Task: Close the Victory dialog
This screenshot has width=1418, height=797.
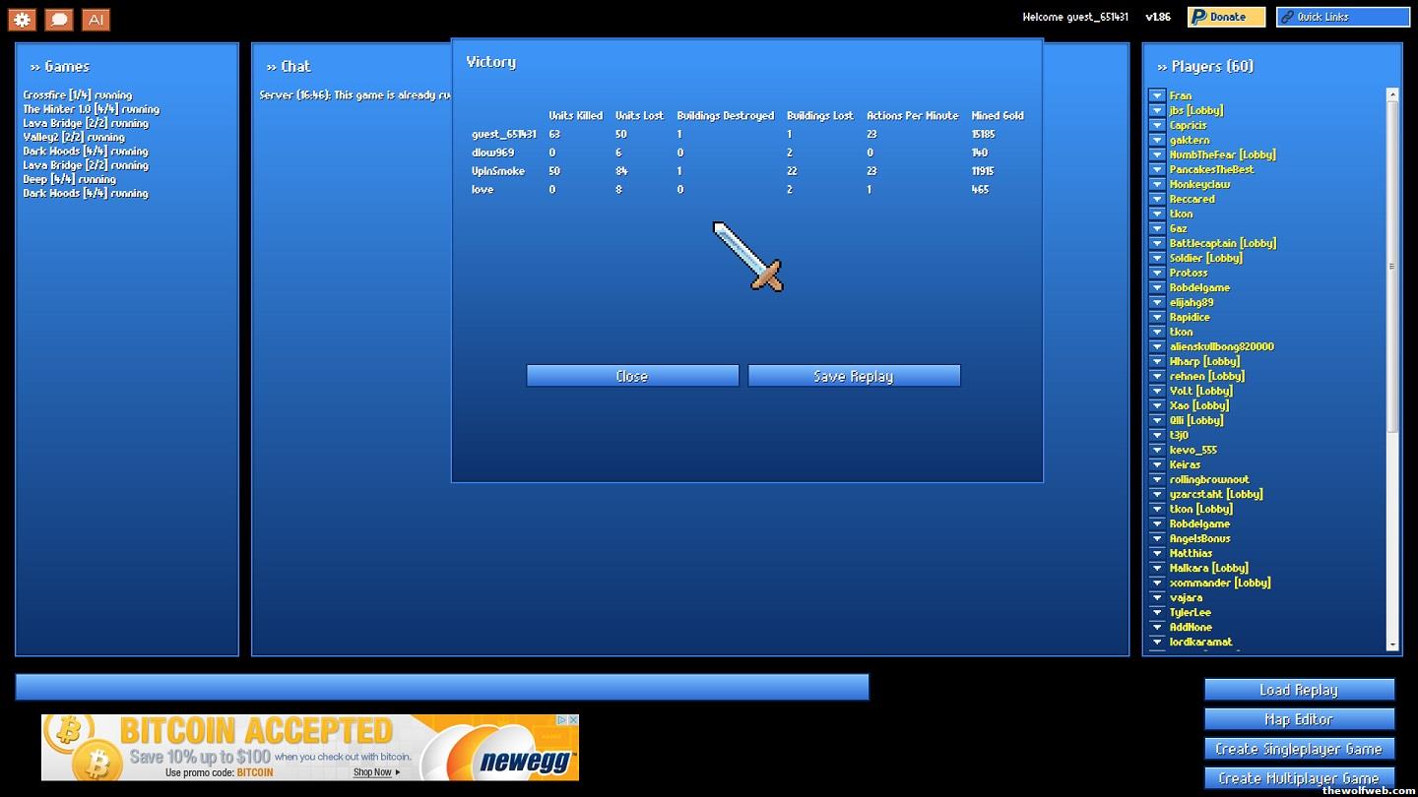Action: pos(632,376)
